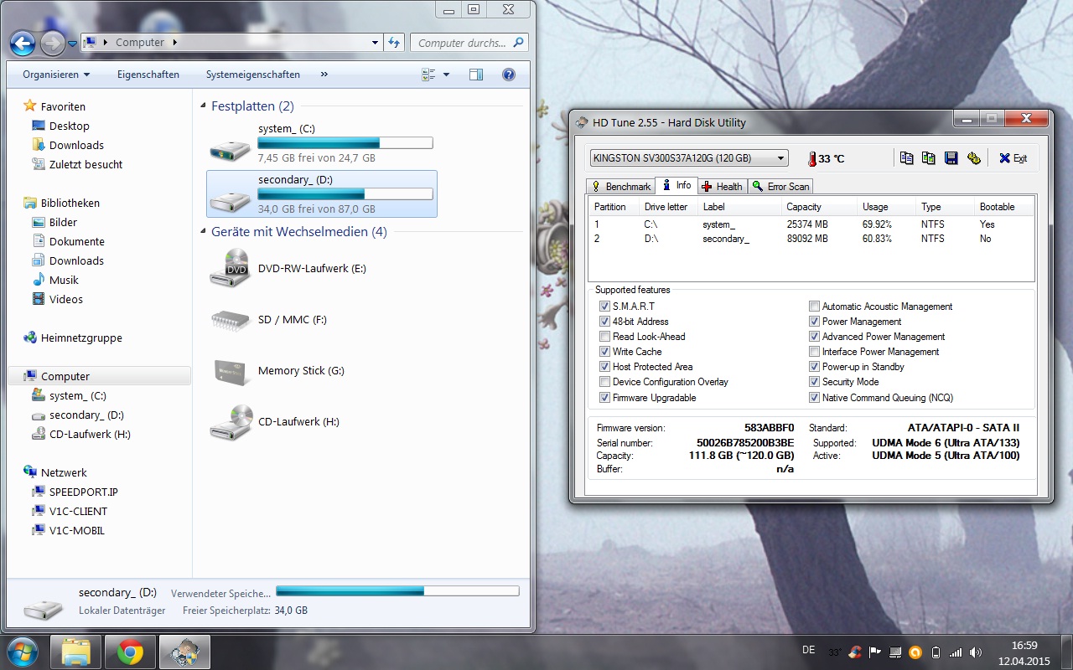This screenshot has width=1073, height=670.
Task: Click the Show desktop strip on taskbar
Action: pyautogui.click(x=1066, y=652)
